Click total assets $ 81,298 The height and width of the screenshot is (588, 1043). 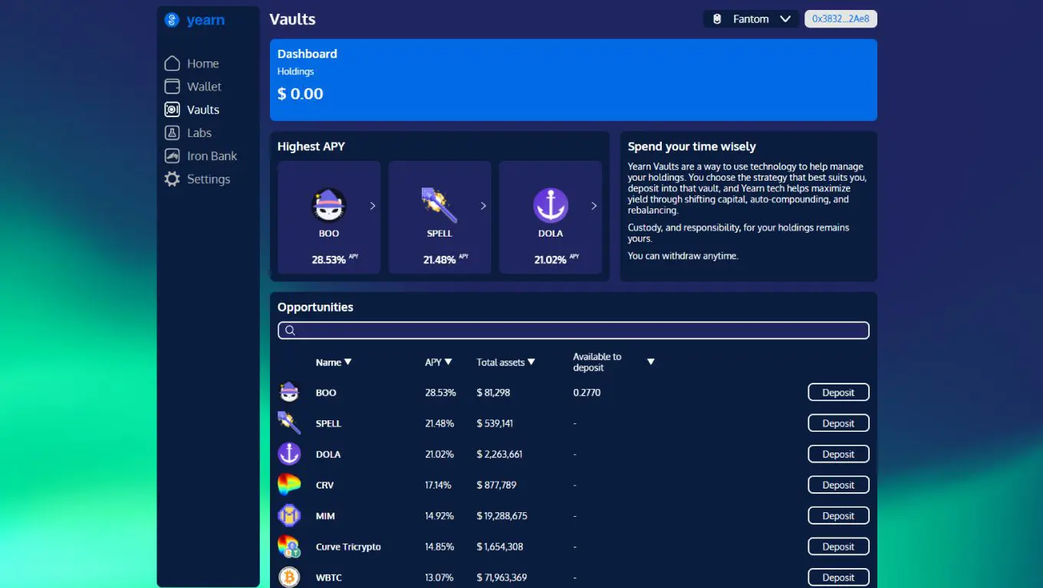click(493, 393)
